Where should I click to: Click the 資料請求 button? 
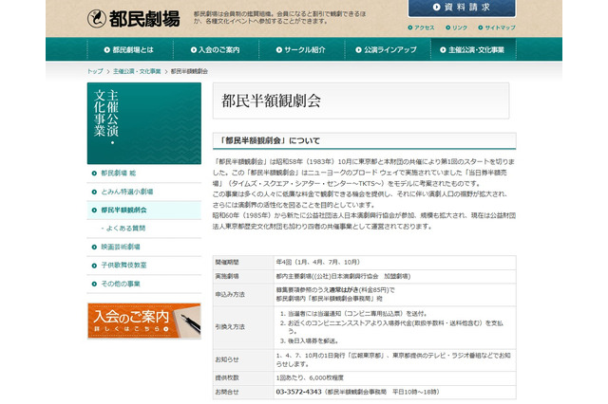462,9
